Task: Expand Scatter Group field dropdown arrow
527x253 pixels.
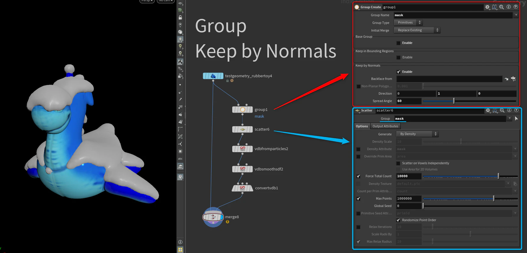Action: pos(510,119)
